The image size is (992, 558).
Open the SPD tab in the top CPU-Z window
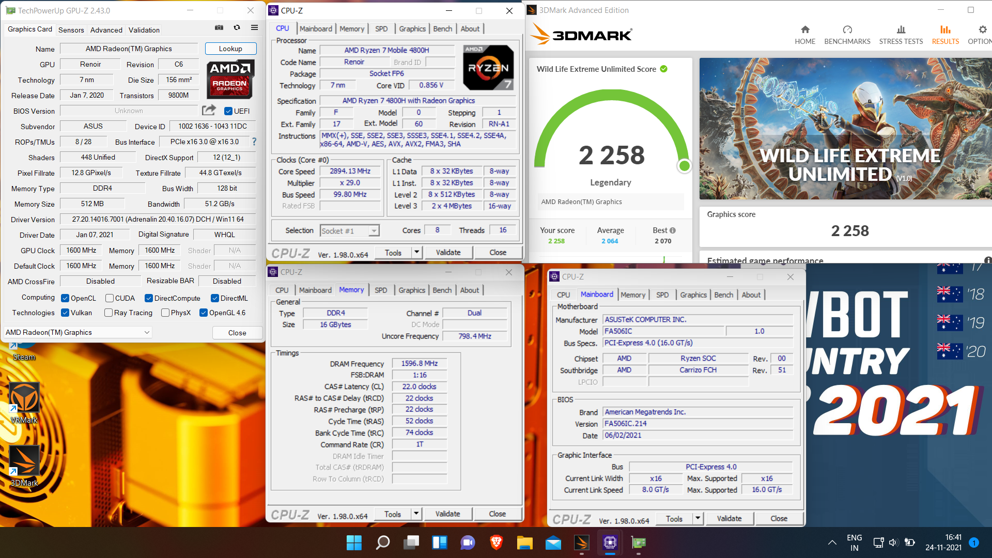(x=381, y=29)
